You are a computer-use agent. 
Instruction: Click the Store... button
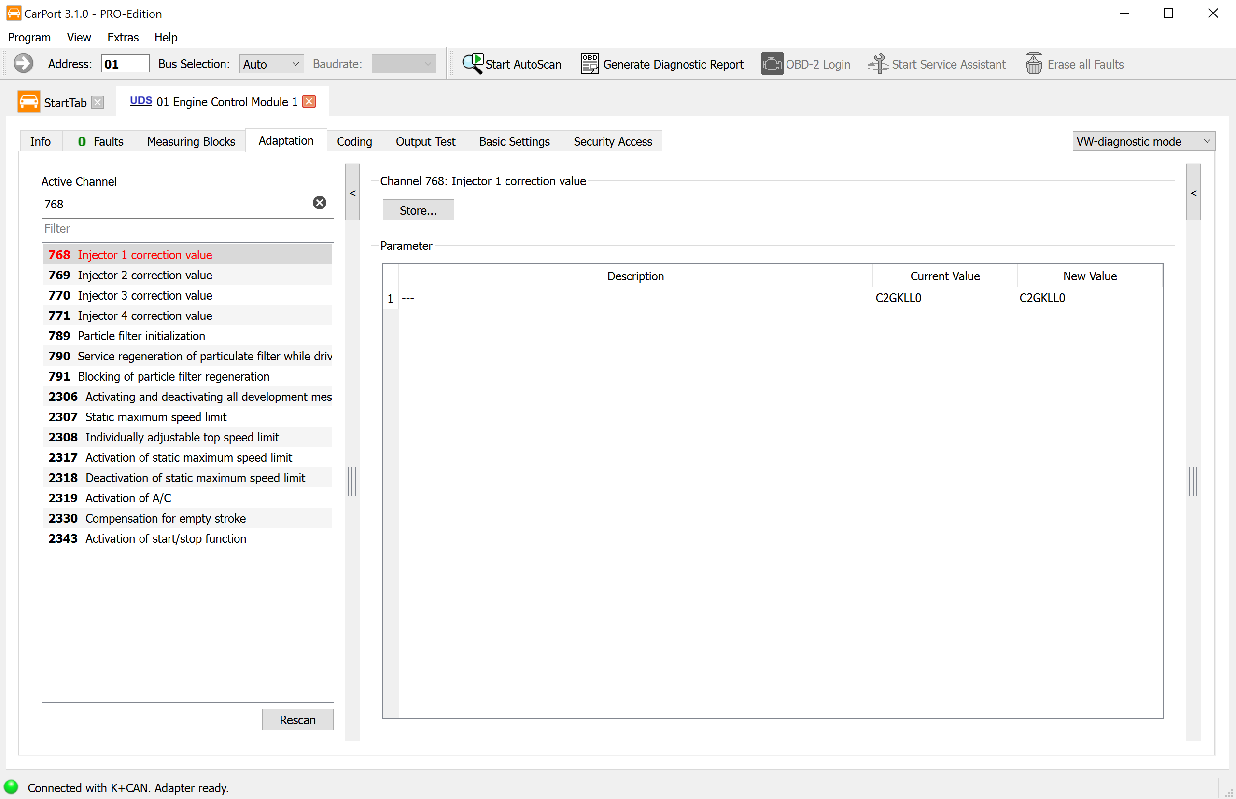coord(418,210)
